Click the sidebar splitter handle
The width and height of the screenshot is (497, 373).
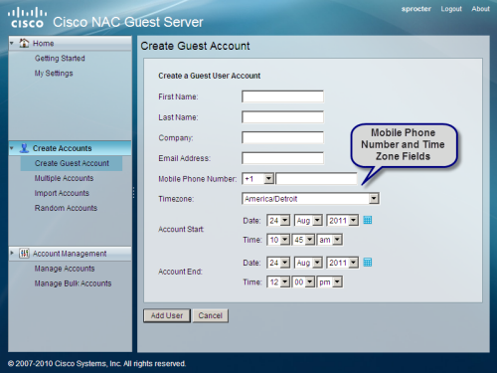134,192
